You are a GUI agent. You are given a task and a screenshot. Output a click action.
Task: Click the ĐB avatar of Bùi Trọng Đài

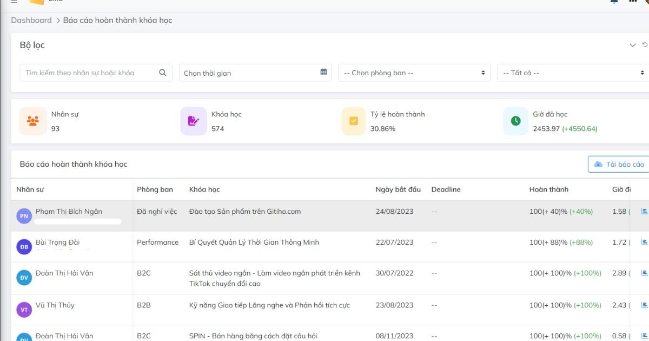tap(24, 247)
